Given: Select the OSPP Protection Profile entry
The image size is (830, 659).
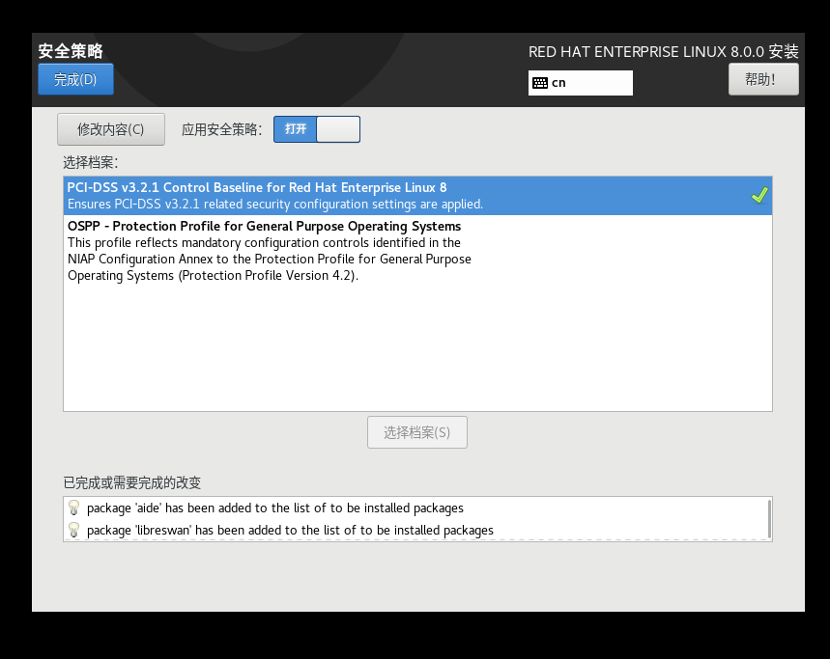Looking at the screenshot, I should pyautogui.click(x=264, y=227).
